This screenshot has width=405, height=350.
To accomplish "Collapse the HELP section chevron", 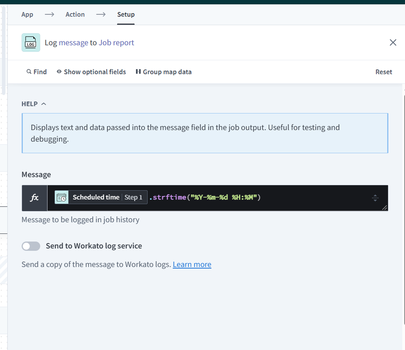I will click(44, 104).
